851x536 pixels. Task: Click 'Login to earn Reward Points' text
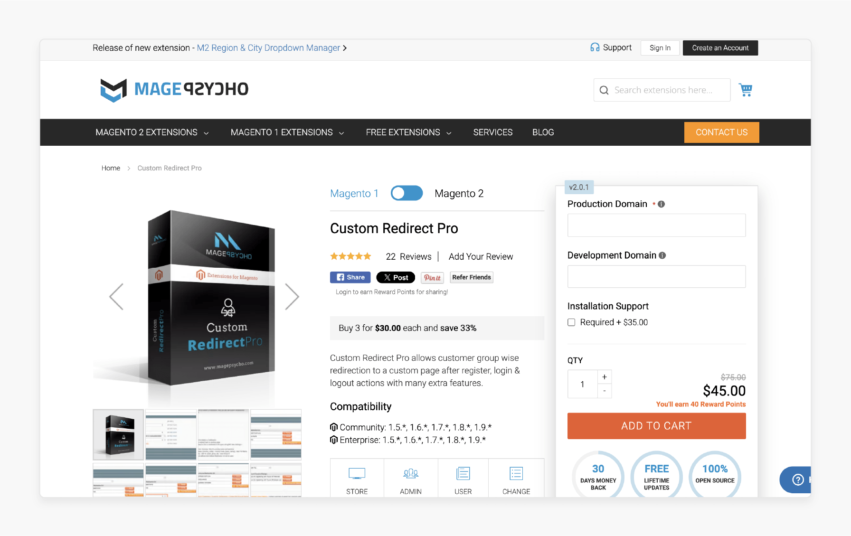pyautogui.click(x=392, y=292)
